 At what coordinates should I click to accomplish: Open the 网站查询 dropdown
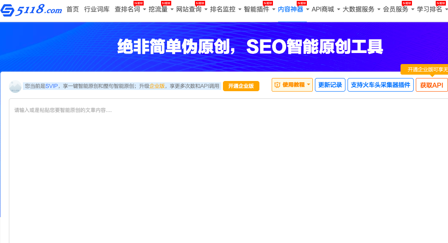[192, 9]
